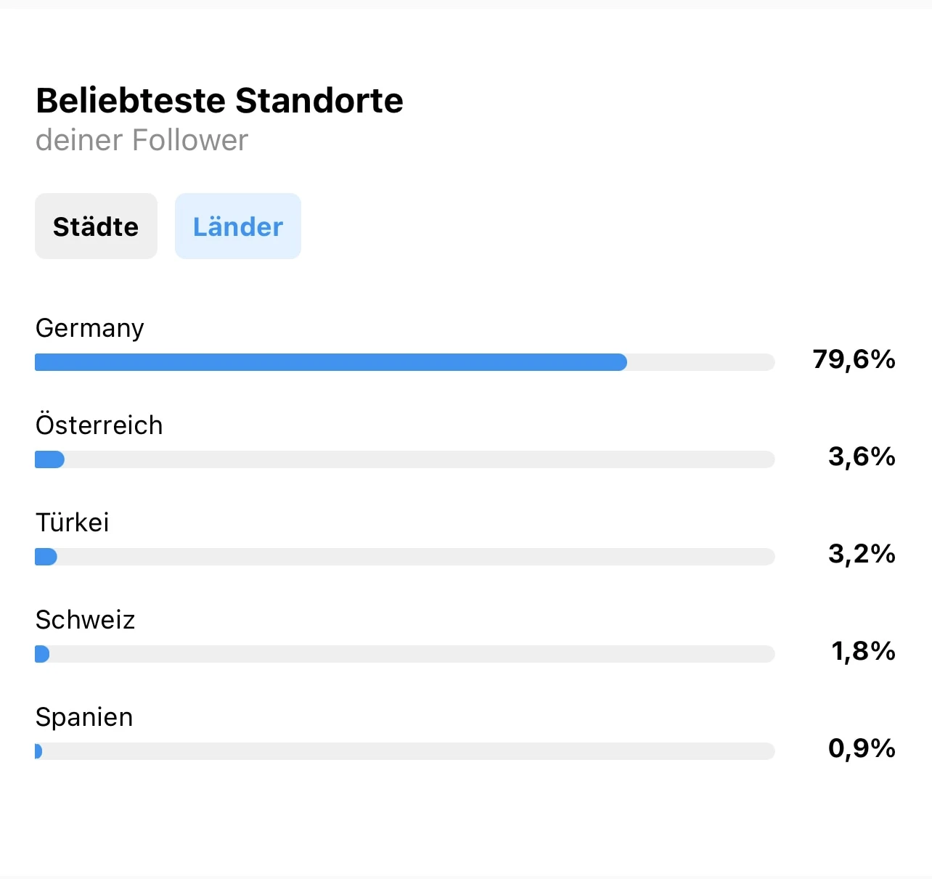Click the 3,6% percentage value
932x879 pixels.
862,457
